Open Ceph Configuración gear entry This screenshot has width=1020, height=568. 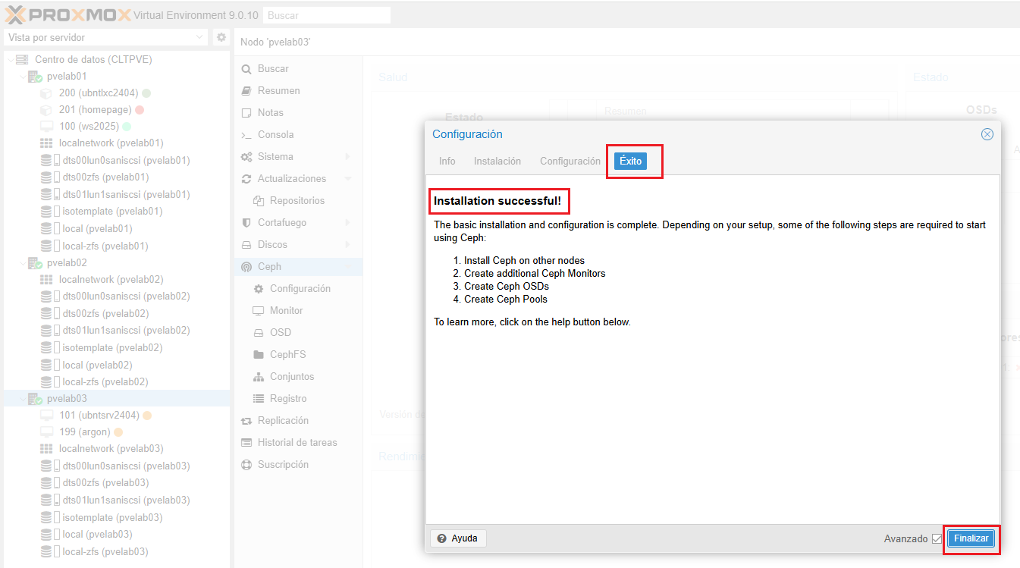297,289
